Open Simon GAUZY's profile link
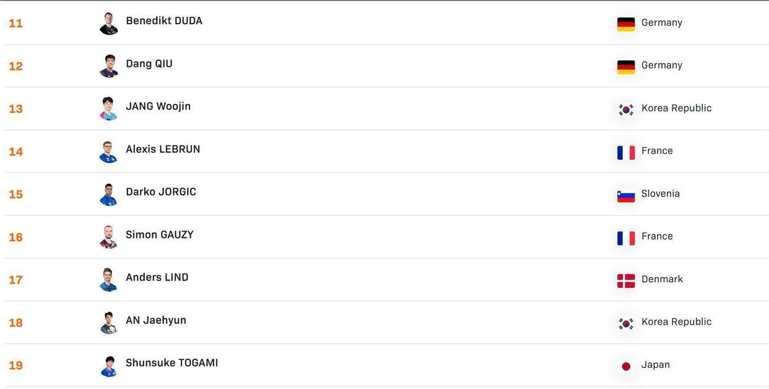The width and height of the screenshot is (769, 389). 160,235
